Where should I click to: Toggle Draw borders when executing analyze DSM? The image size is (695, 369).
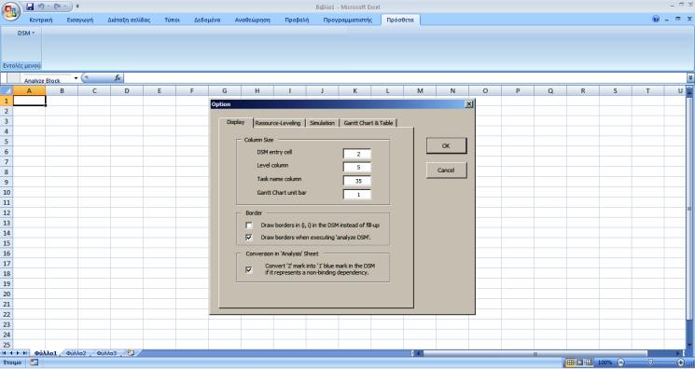pyautogui.click(x=249, y=238)
